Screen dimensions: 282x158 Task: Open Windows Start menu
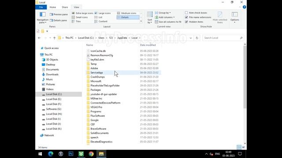pyautogui.click(x=40, y=154)
